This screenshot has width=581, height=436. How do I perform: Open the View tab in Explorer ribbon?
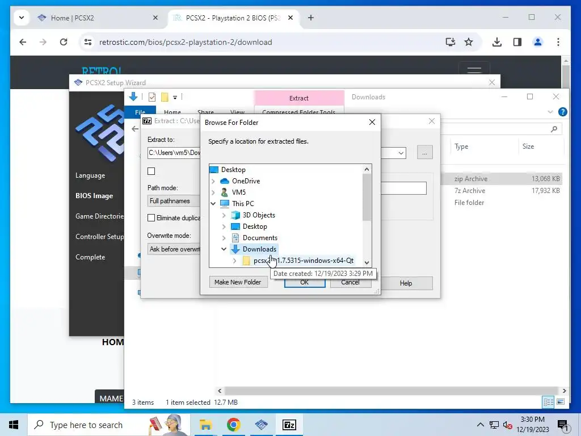click(x=237, y=112)
